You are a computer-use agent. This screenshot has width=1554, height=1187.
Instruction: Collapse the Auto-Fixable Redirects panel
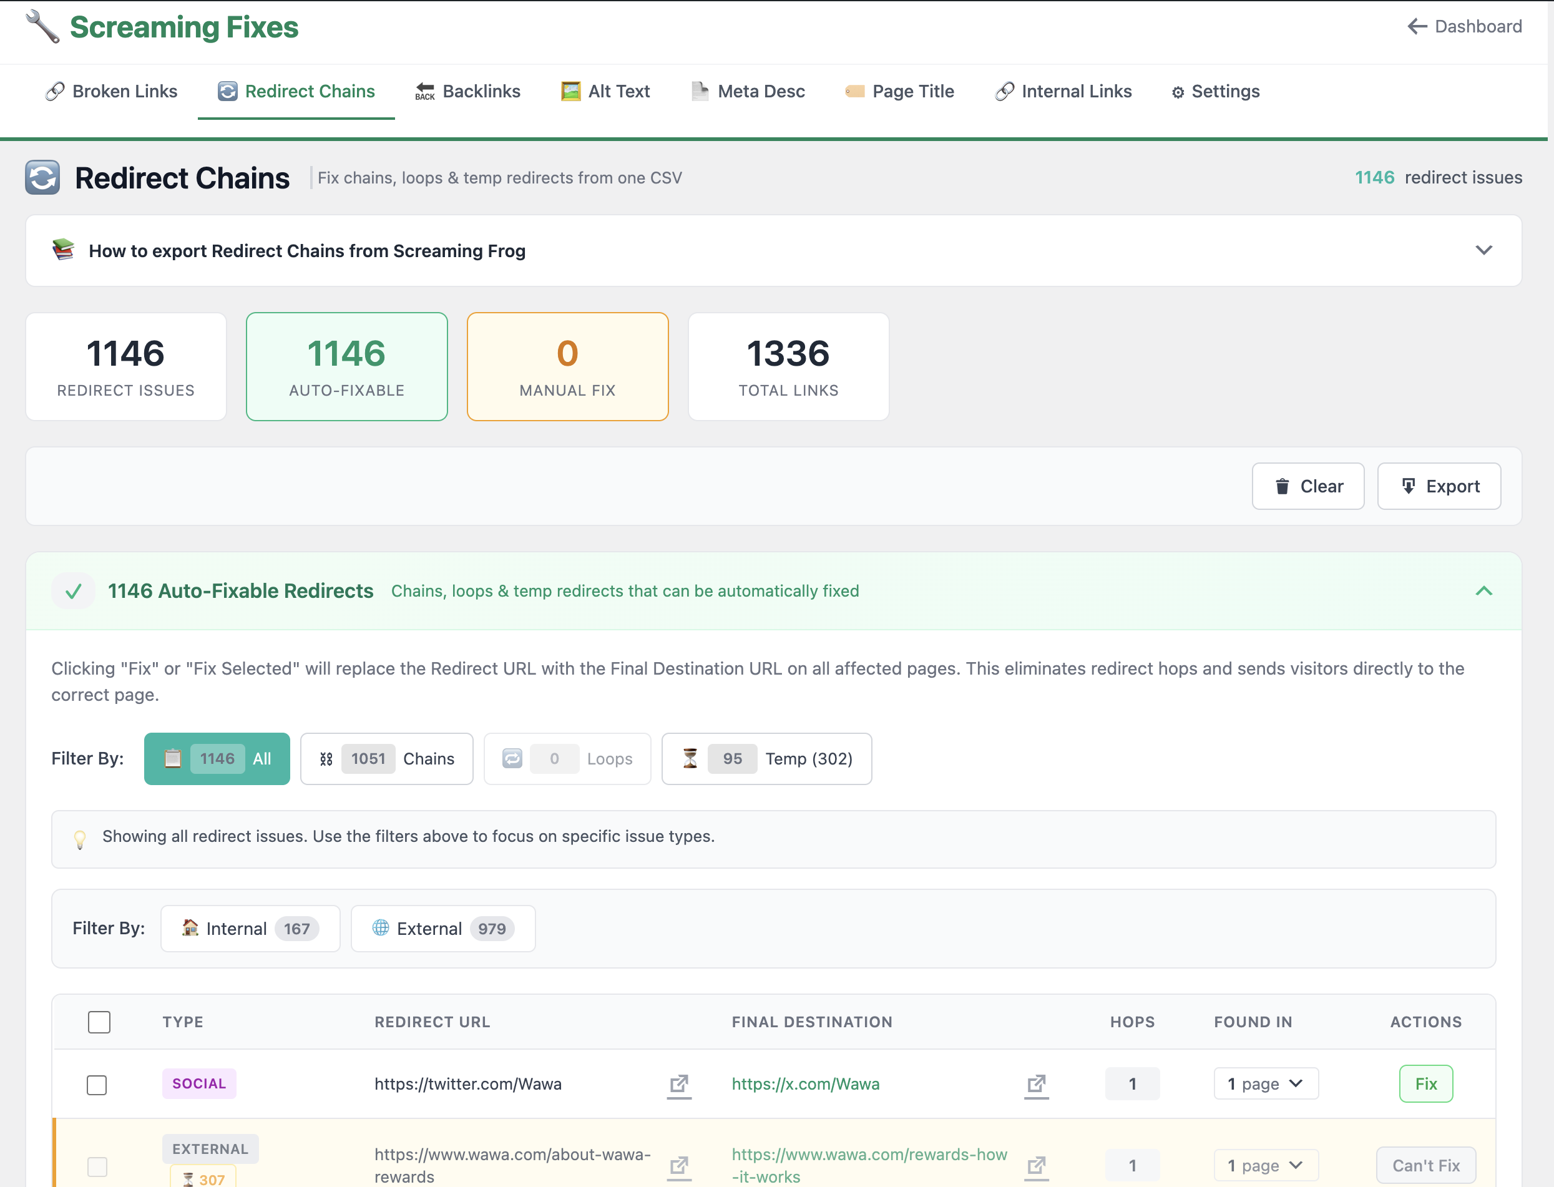(1484, 590)
